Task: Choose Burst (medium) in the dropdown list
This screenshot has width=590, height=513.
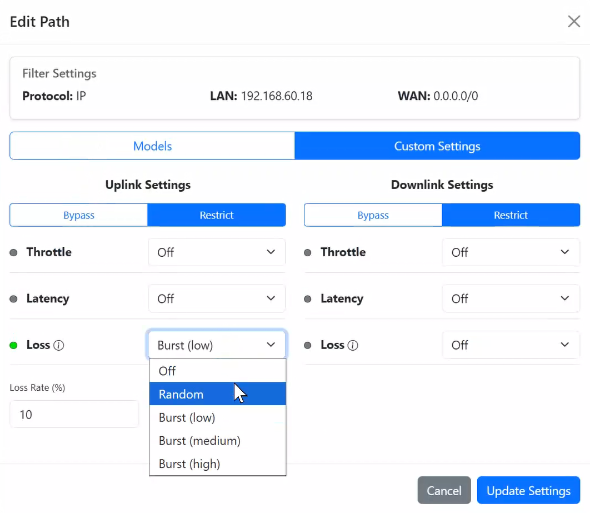Action: [x=217, y=441]
